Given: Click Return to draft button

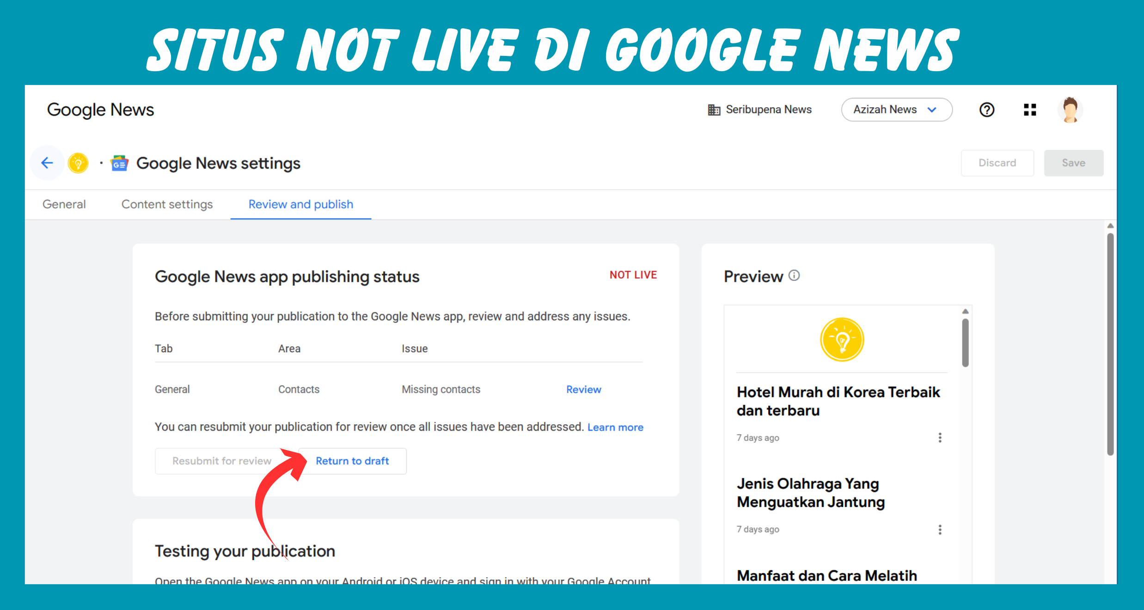Looking at the screenshot, I should pos(352,461).
